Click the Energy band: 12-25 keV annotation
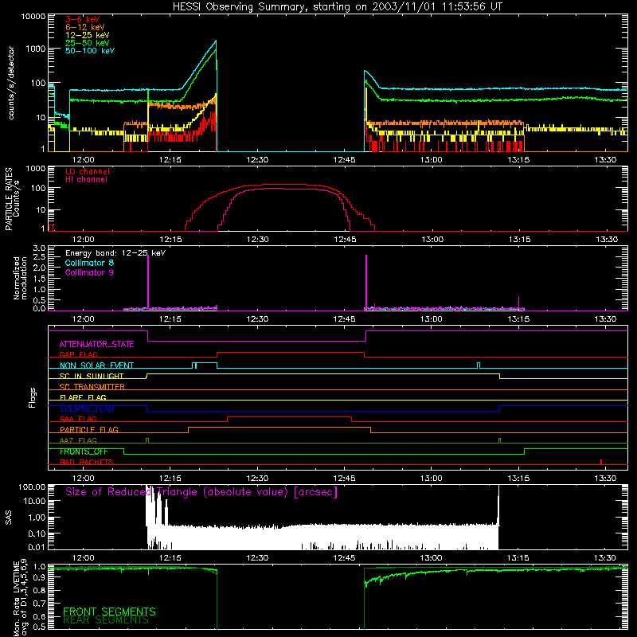Viewport: 637px width, 637px height. (x=115, y=253)
